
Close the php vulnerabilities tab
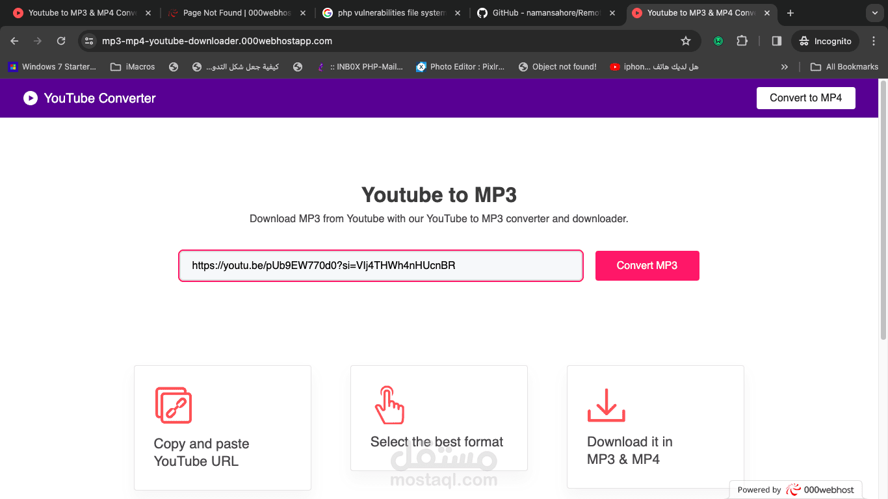[458, 13]
